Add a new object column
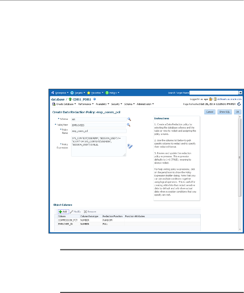Image resolution: width=244 pixels, height=293 pixels. (63, 212)
